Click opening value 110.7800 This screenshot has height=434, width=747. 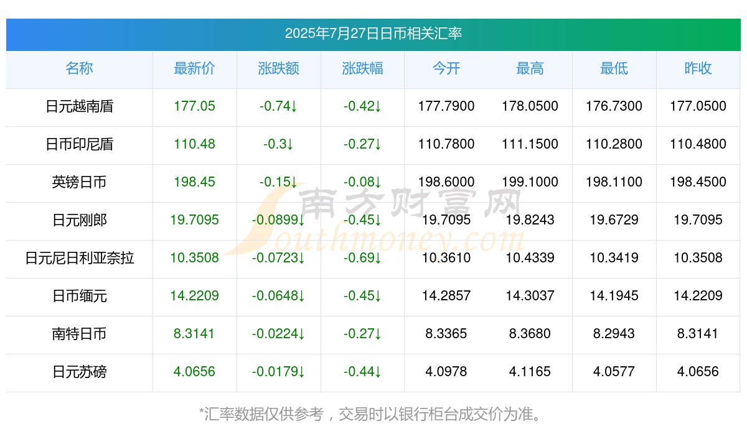point(446,144)
